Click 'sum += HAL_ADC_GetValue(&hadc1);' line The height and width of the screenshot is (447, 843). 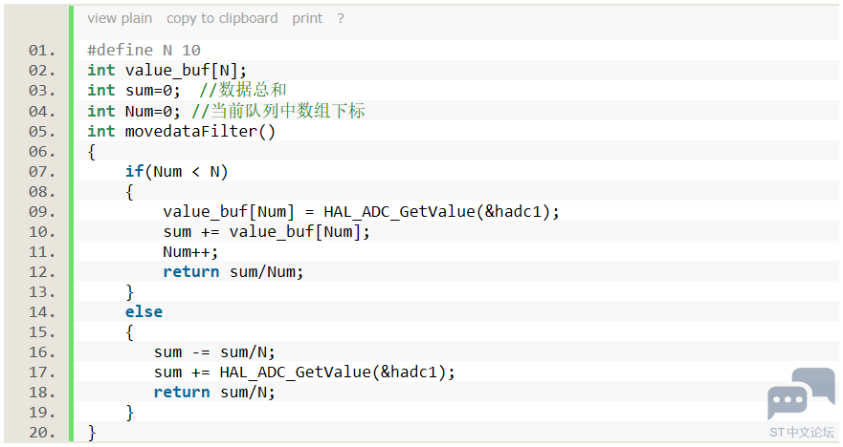(304, 372)
